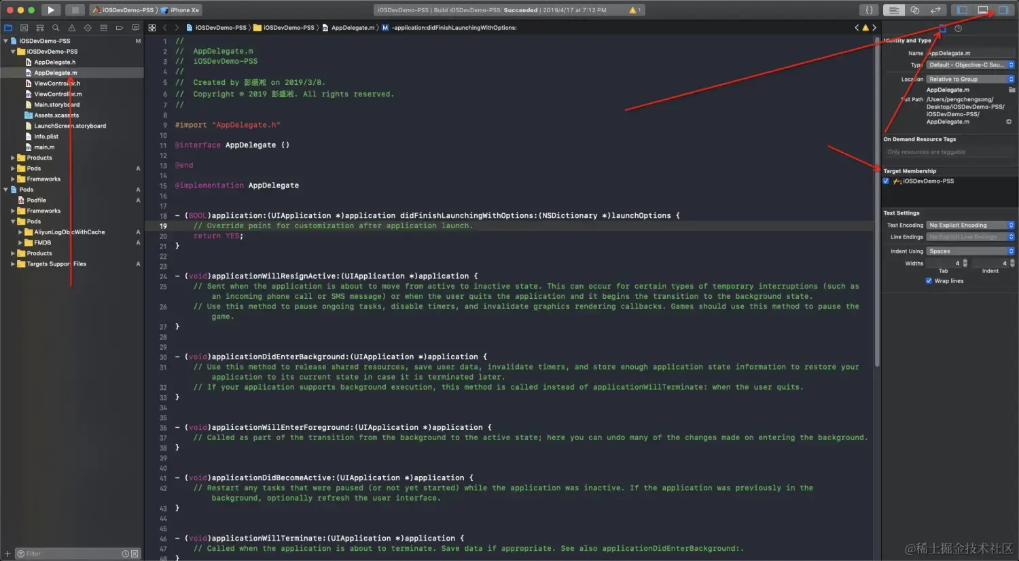Show the Quick Help inspector
Screen dimensions: 1019x561
pos(958,29)
